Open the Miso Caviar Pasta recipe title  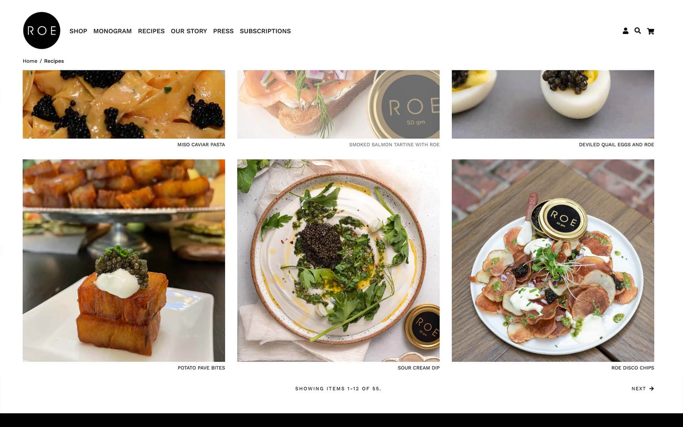[x=201, y=144]
